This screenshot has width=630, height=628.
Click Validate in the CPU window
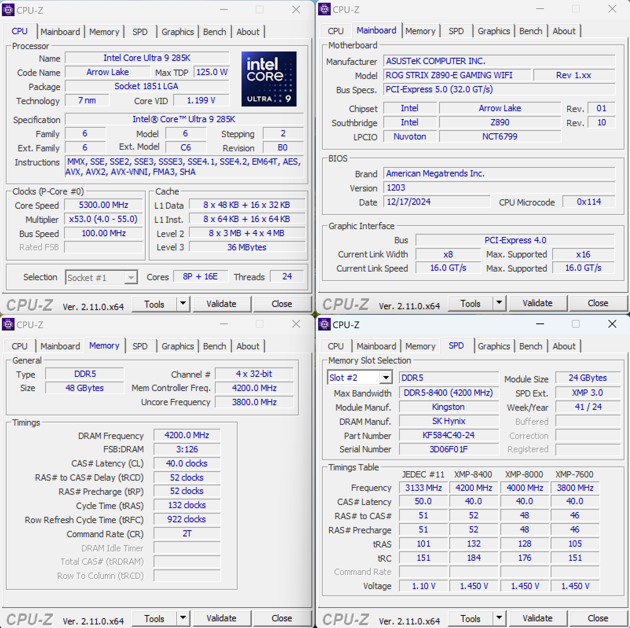[x=222, y=304]
